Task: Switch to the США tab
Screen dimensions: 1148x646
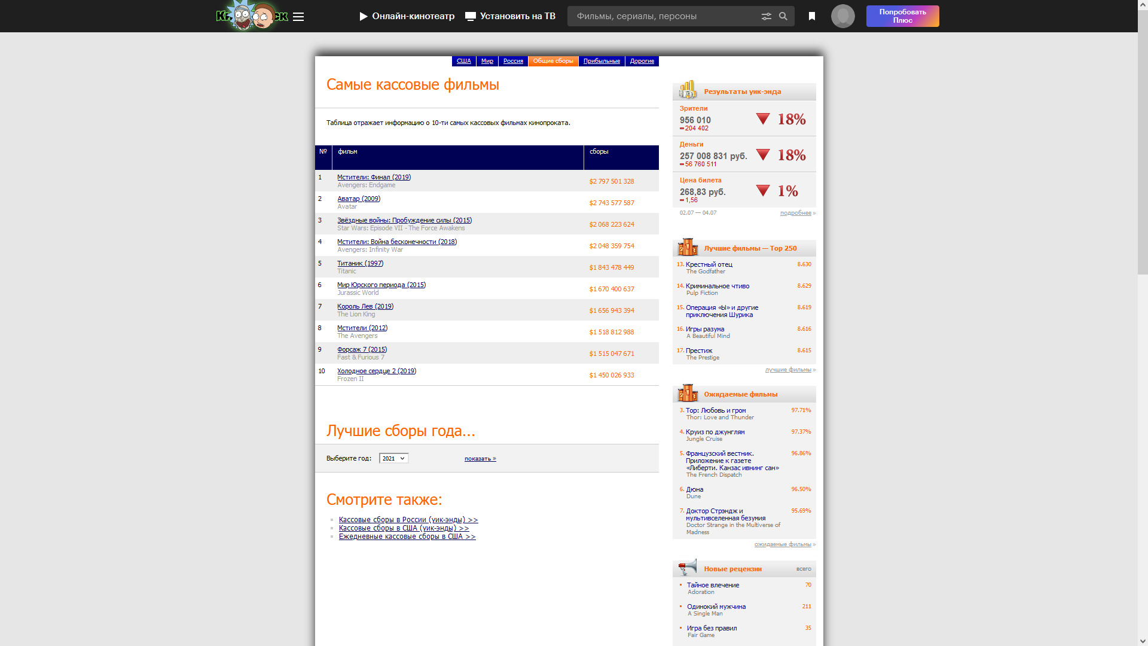Action: pos(463,61)
